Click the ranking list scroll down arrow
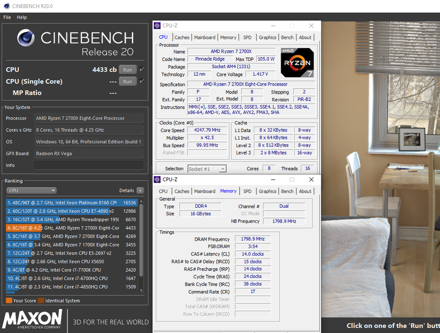This screenshot has width=440, height=333. (x=141, y=290)
